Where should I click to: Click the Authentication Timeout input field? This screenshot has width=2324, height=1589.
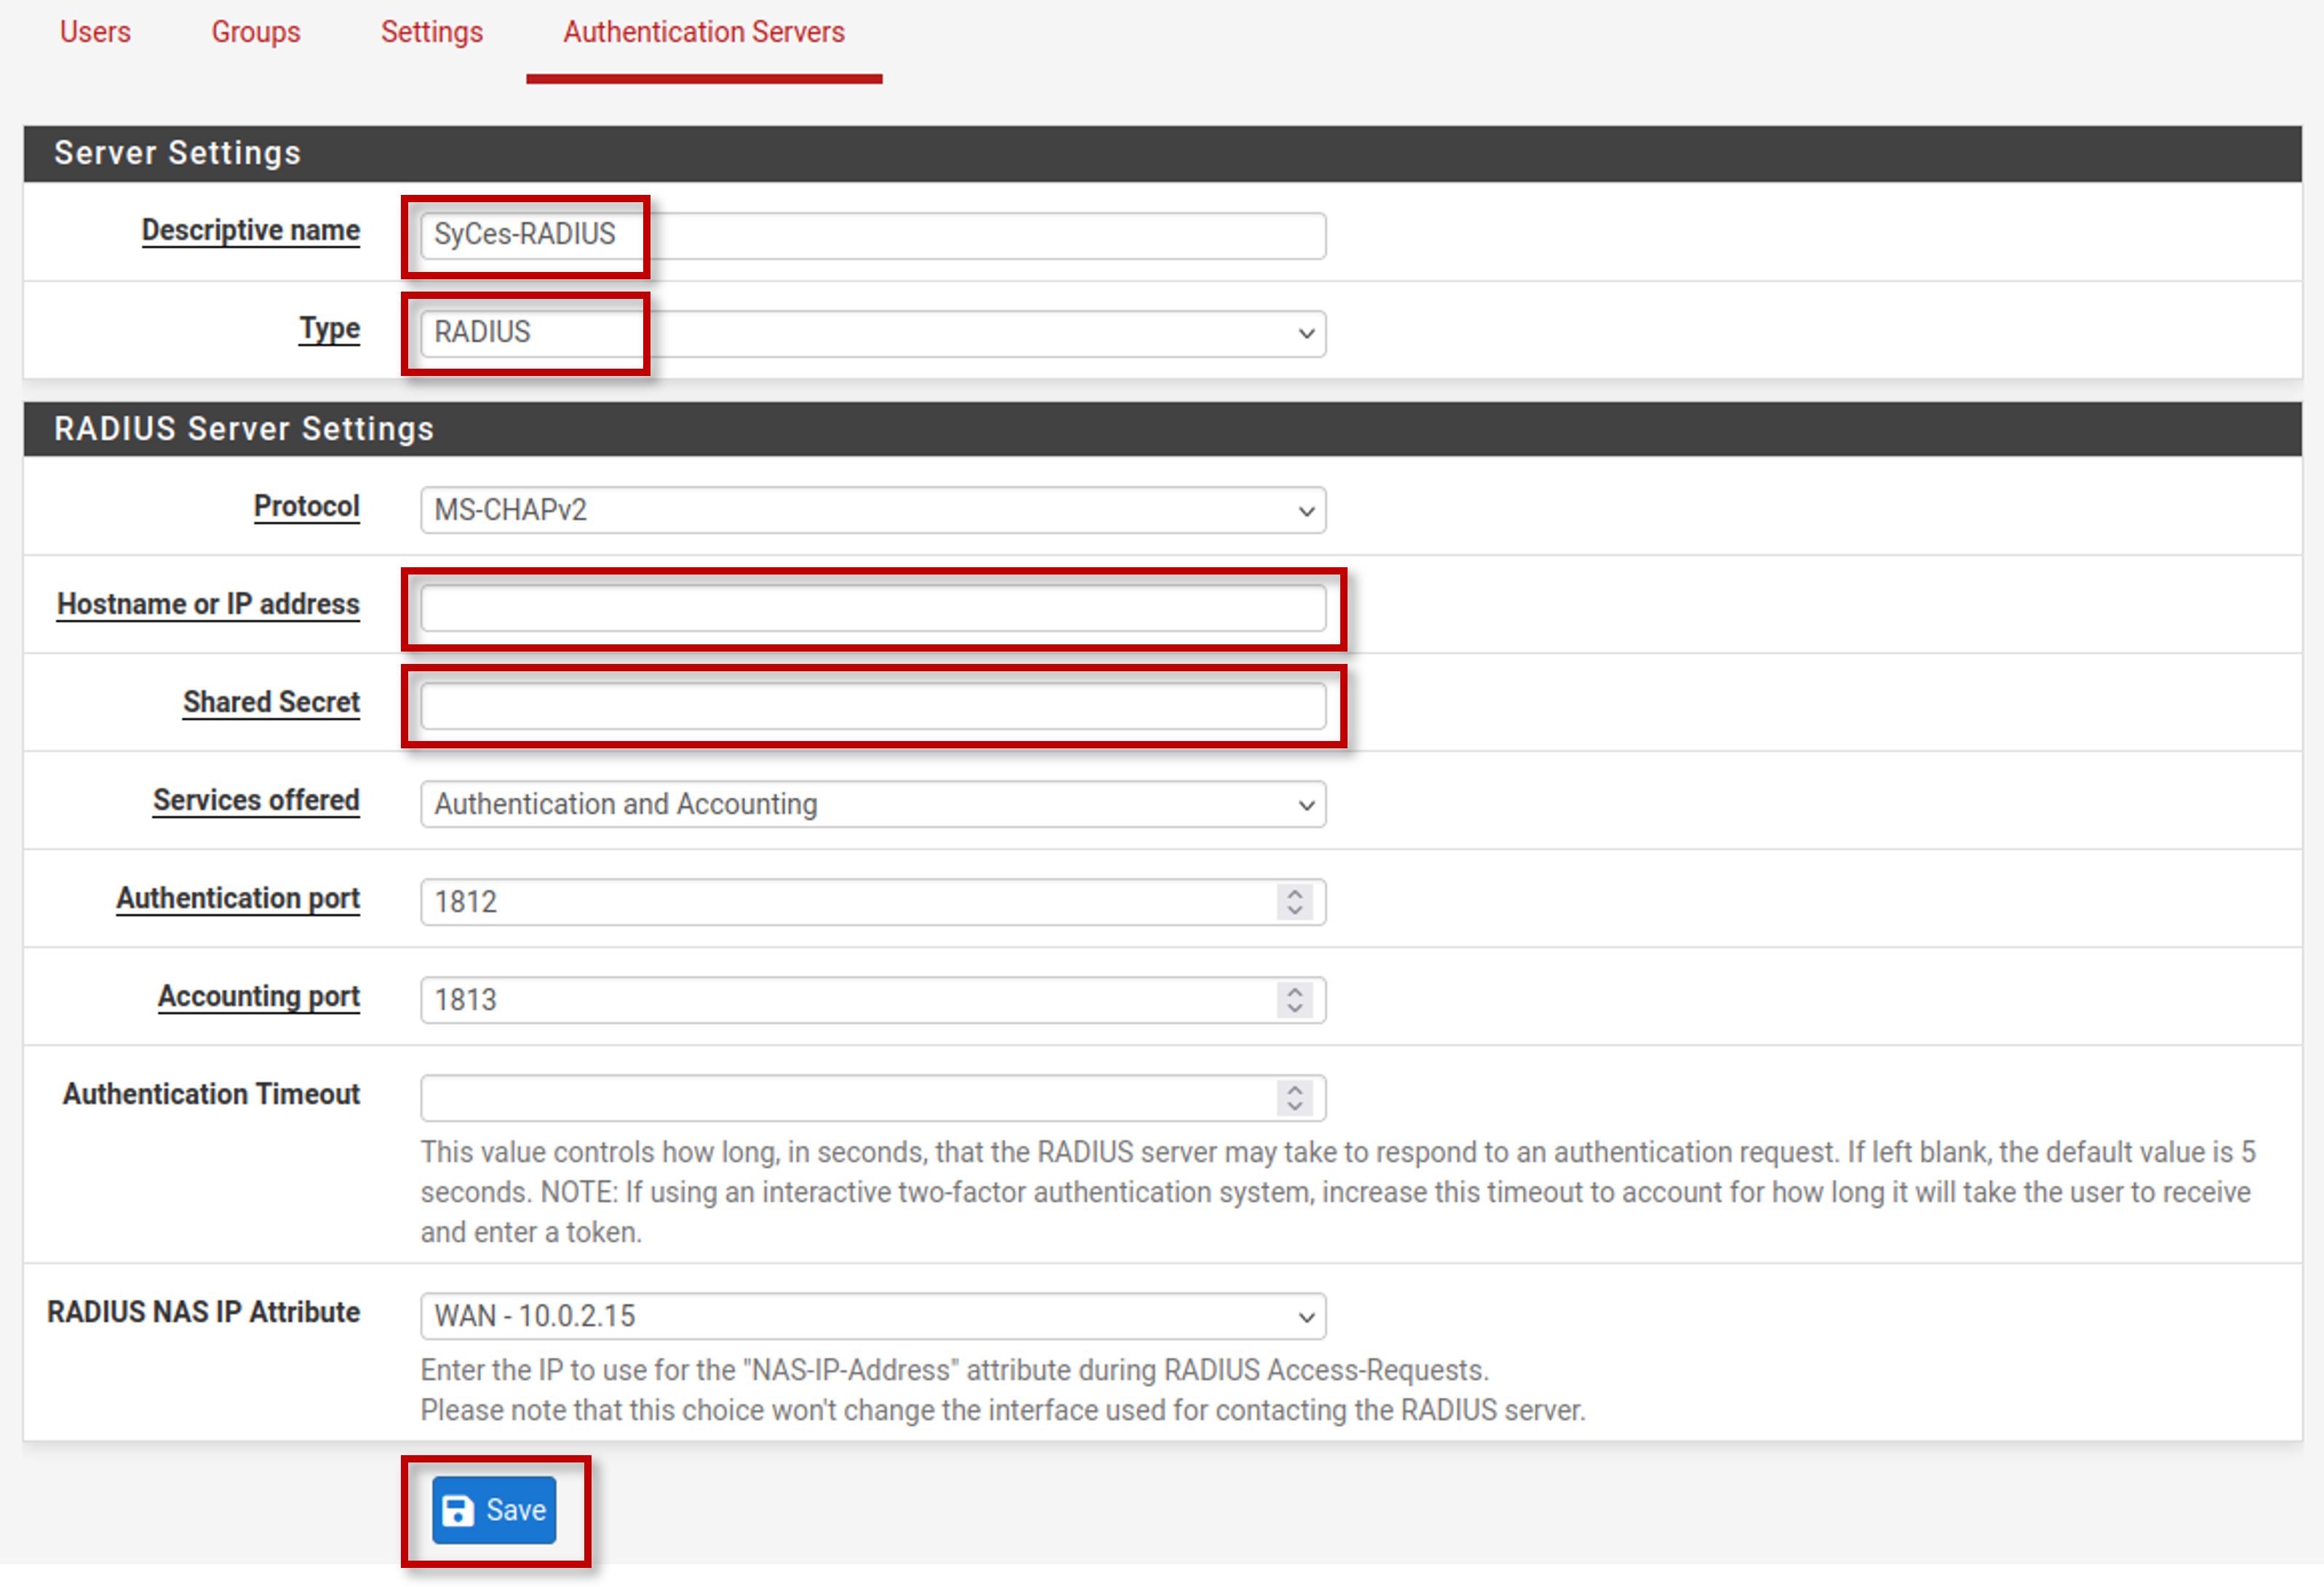(873, 1098)
